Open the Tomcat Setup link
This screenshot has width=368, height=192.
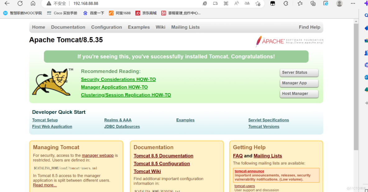click(45, 120)
